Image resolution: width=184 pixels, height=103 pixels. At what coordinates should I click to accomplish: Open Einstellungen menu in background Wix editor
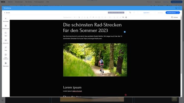click(x=19, y=2)
